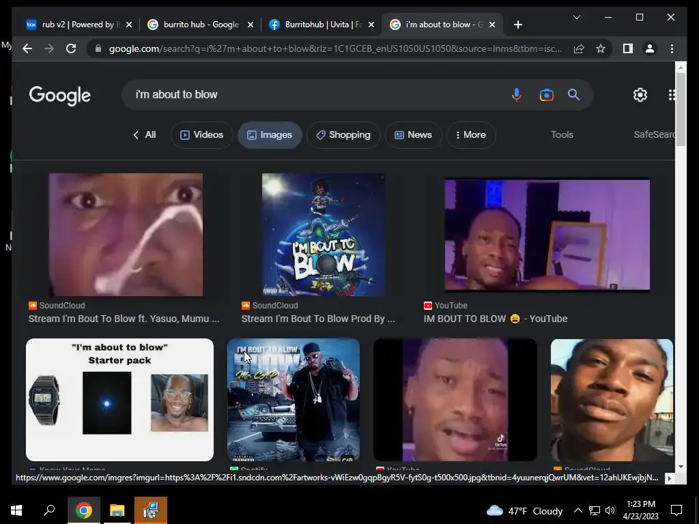Open the 'Starter pack' meme image

119,400
